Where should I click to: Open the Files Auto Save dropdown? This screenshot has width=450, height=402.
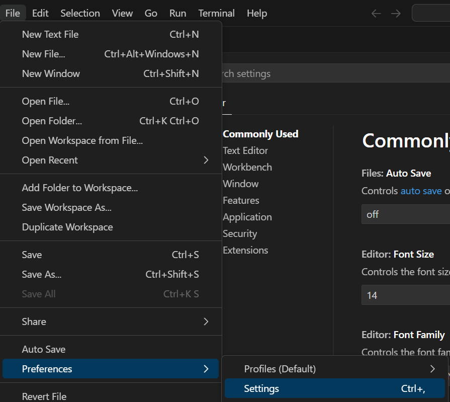click(405, 214)
